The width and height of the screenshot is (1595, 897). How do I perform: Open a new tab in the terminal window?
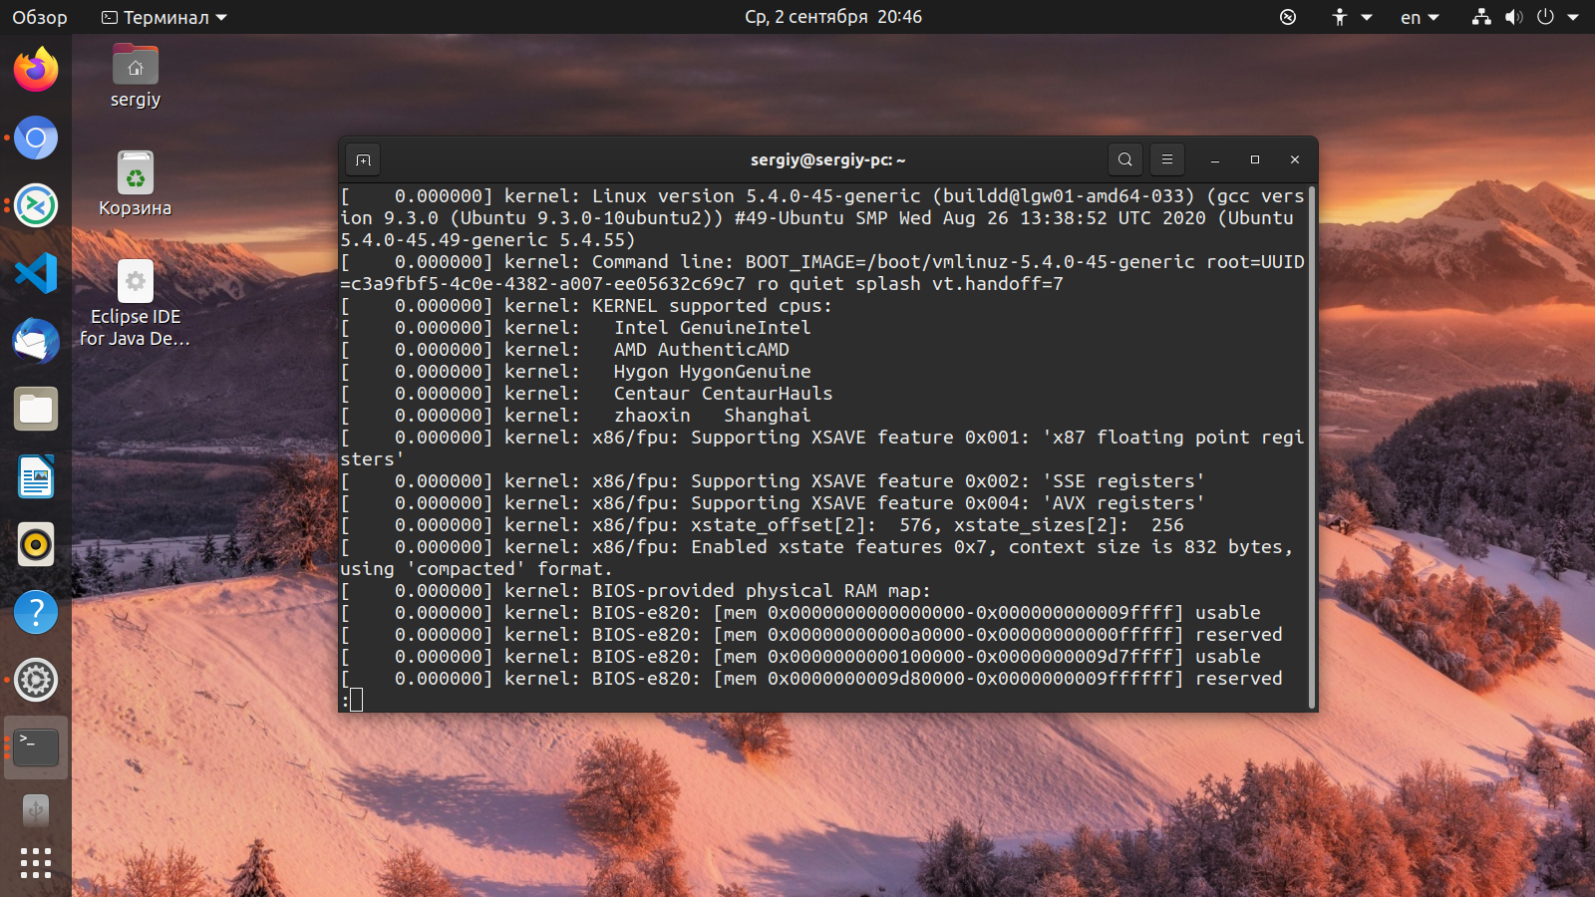click(363, 159)
